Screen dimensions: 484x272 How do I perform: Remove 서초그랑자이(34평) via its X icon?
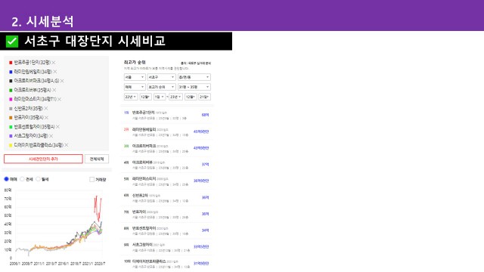click(51, 136)
